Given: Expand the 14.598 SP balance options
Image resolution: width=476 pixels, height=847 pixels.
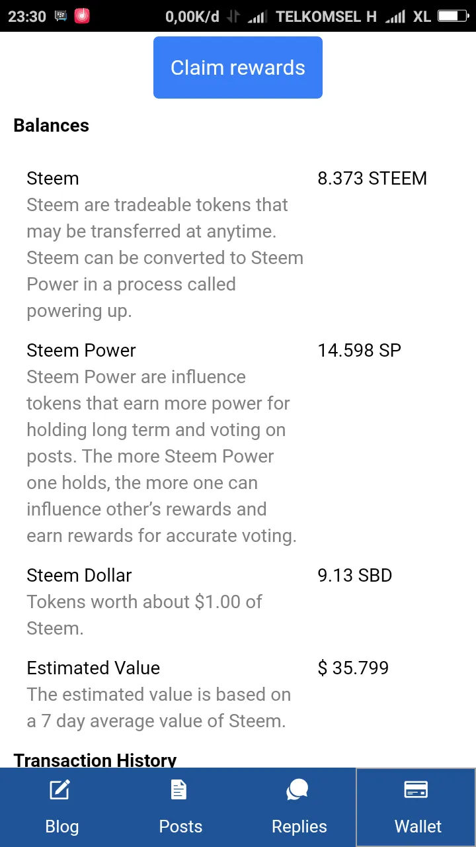Looking at the screenshot, I should pos(360,351).
